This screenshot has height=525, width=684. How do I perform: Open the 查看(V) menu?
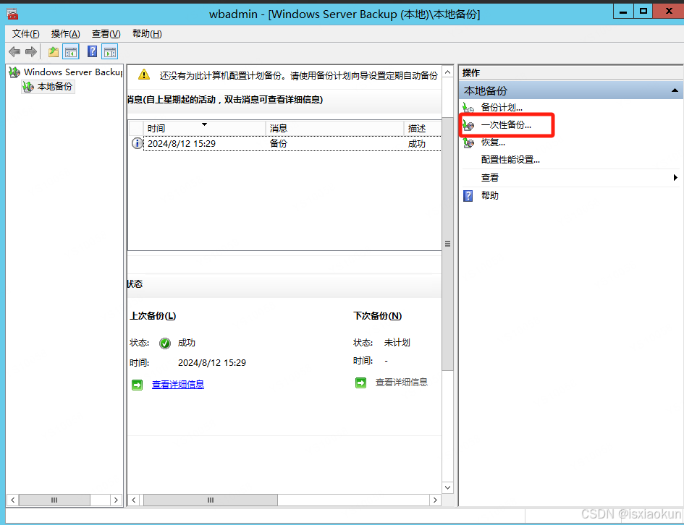tap(105, 33)
